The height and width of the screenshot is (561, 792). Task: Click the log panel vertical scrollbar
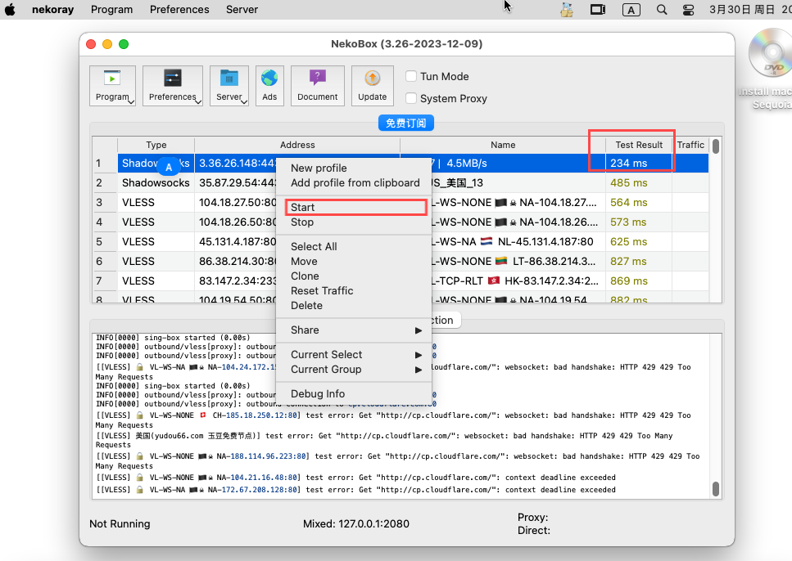716,489
